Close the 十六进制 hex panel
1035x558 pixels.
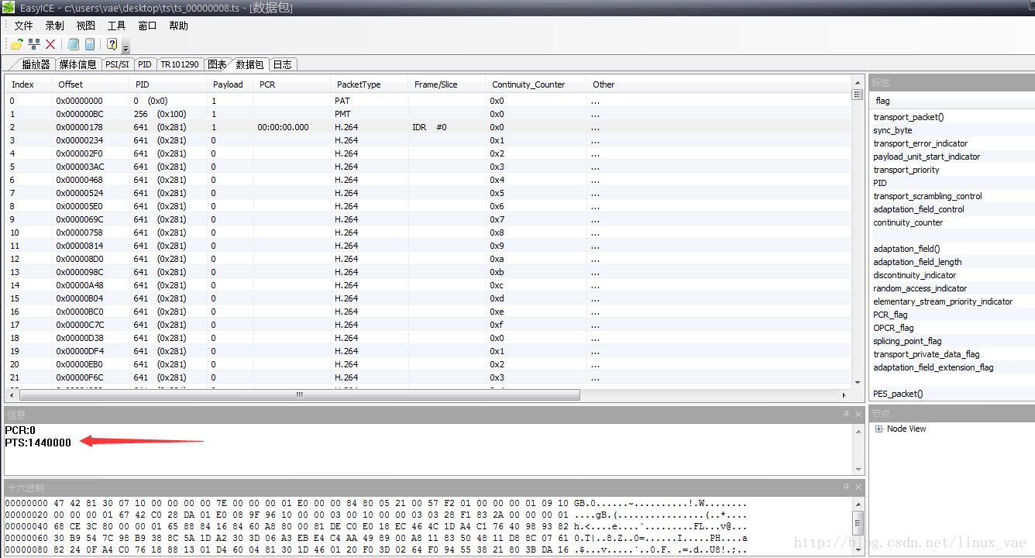858,487
